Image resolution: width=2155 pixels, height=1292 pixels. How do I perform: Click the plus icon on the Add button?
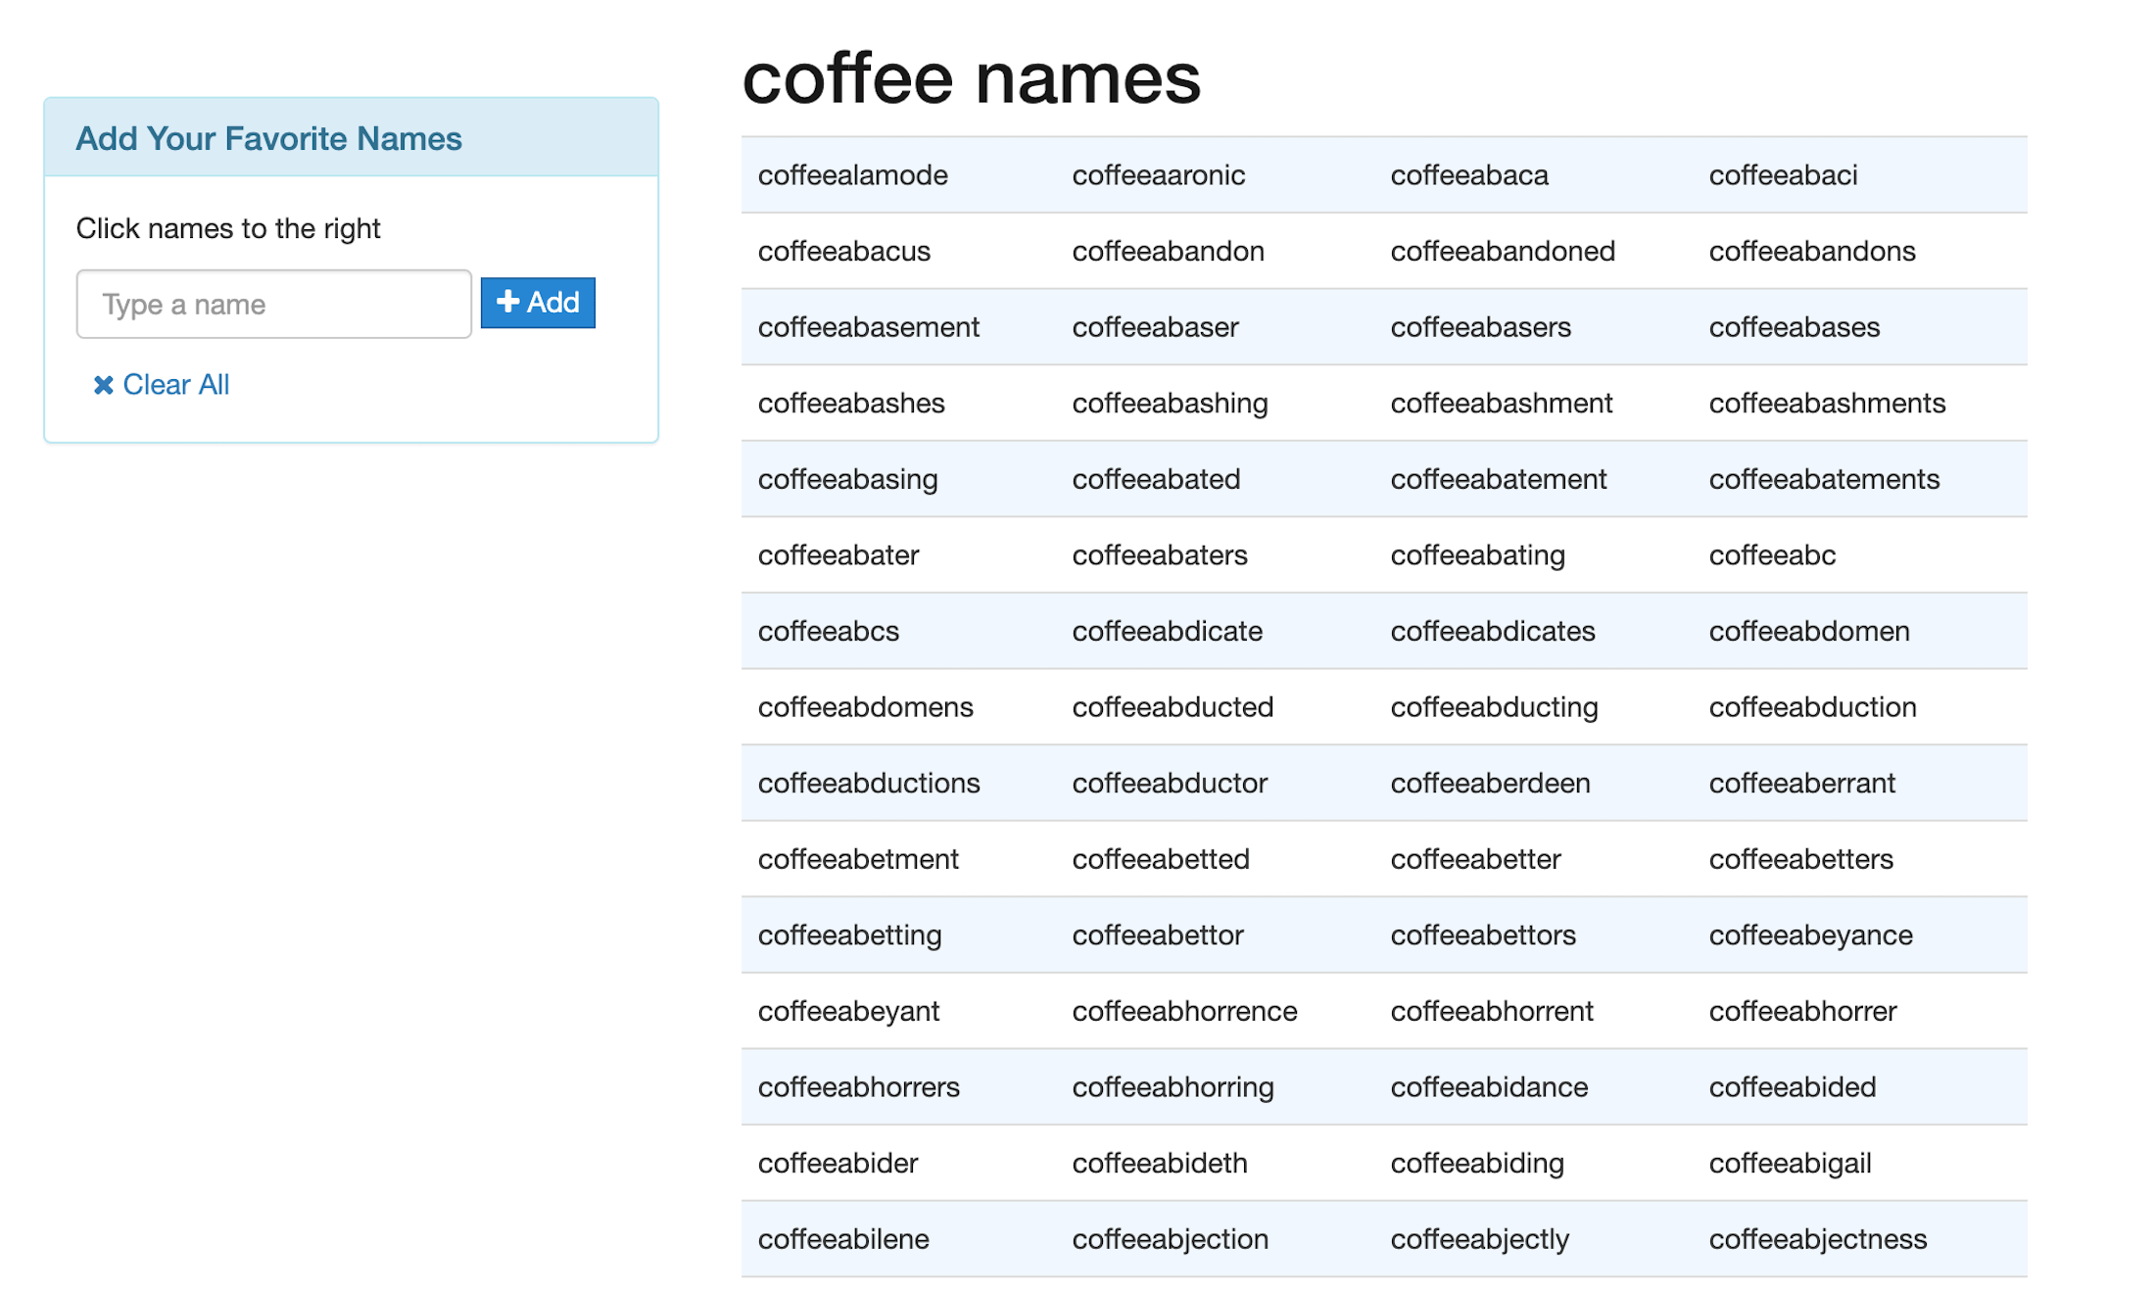pos(506,303)
